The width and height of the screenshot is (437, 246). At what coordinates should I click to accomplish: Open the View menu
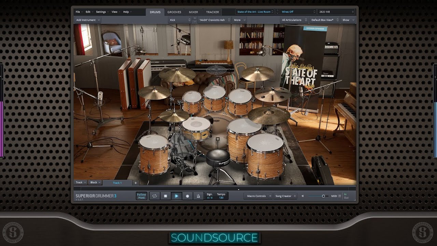pyautogui.click(x=116, y=12)
